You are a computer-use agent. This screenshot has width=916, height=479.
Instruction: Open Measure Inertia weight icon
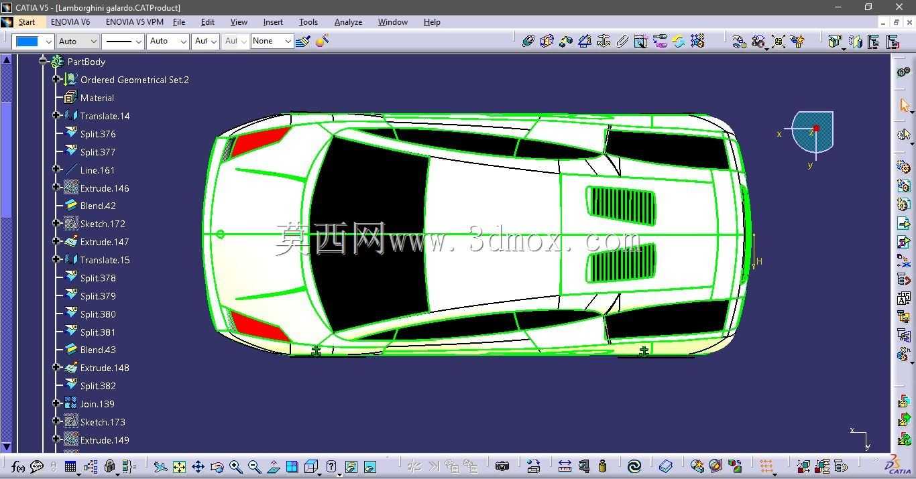click(602, 466)
